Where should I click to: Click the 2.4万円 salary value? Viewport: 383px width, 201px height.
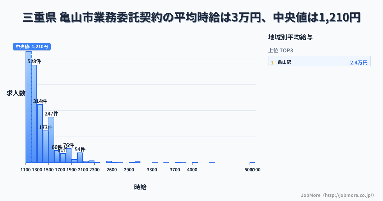pyautogui.click(x=359, y=63)
